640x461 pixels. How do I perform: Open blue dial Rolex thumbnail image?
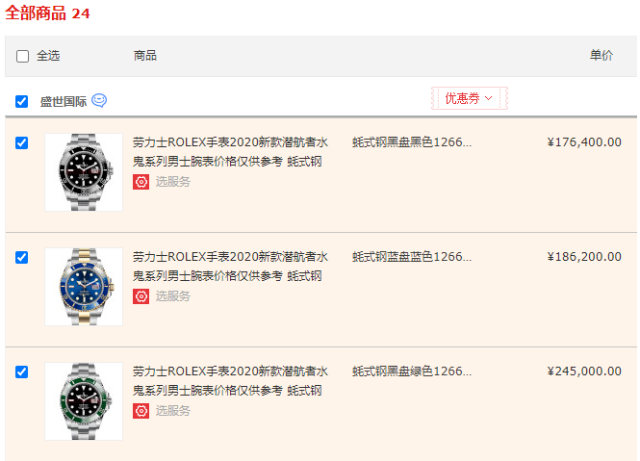84,287
